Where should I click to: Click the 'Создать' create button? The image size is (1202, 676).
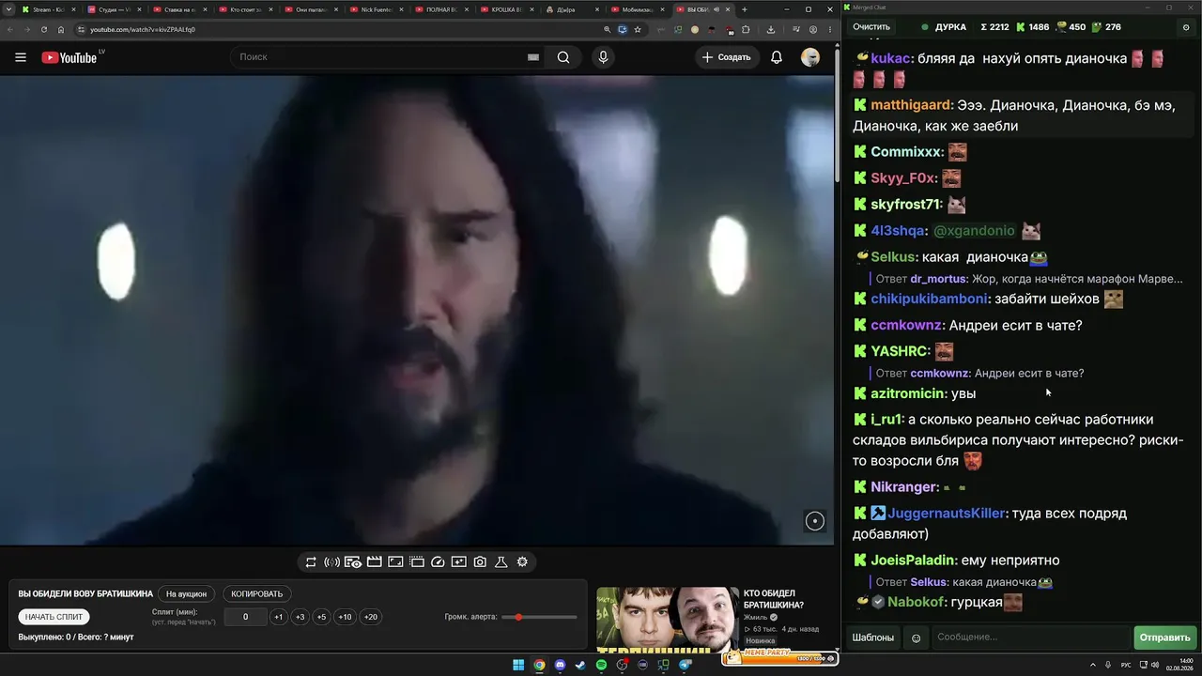tap(726, 57)
